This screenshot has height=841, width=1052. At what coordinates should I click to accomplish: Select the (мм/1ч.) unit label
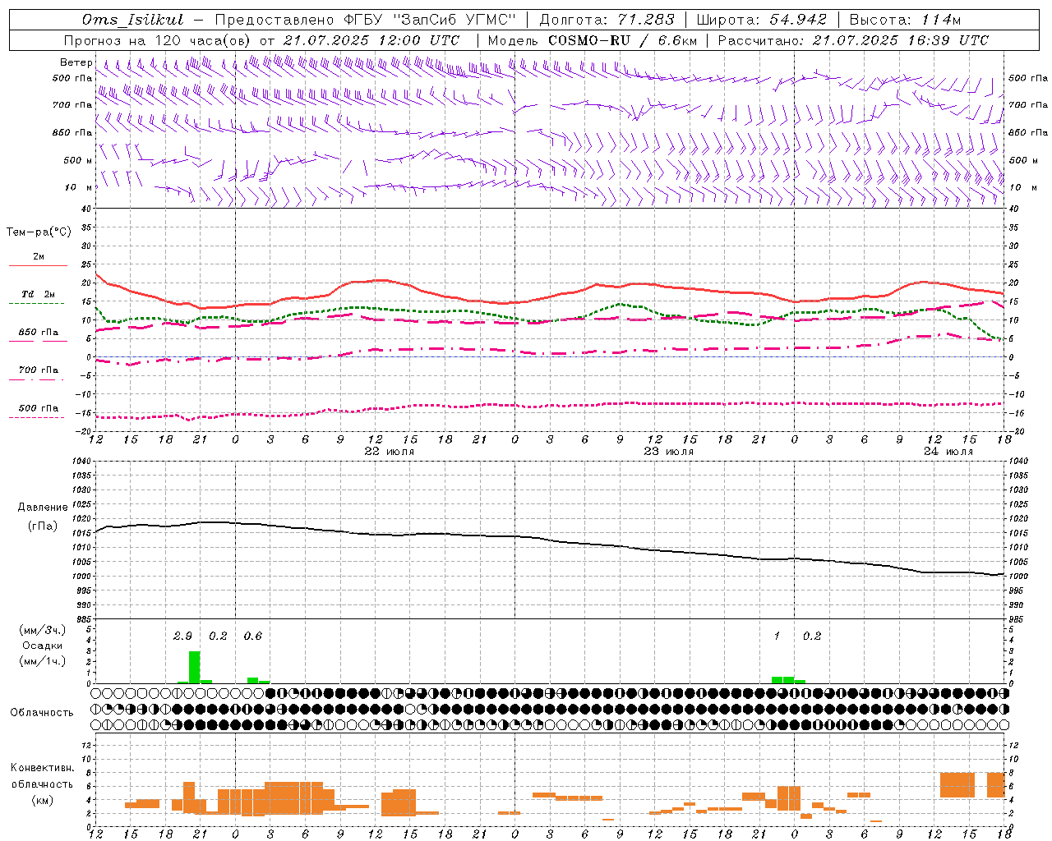[x=42, y=660]
